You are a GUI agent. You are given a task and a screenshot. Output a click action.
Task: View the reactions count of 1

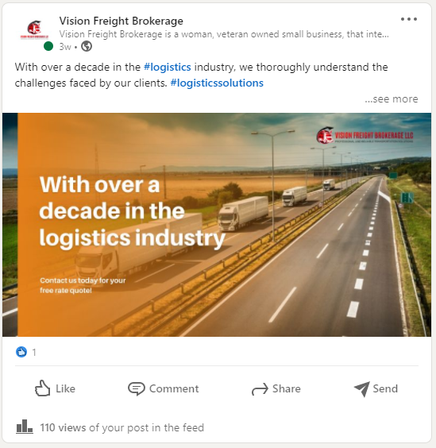tap(34, 353)
